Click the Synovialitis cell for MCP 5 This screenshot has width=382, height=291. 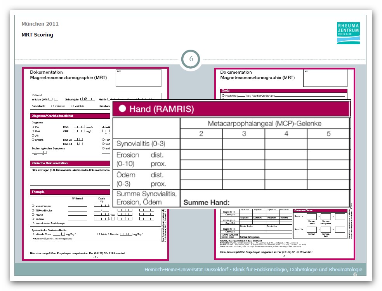pyautogui.click(x=329, y=144)
